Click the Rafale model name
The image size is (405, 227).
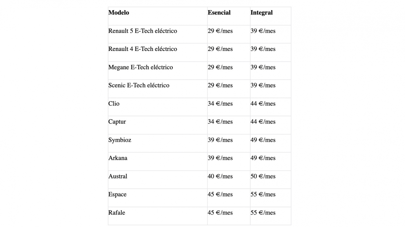(117, 213)
